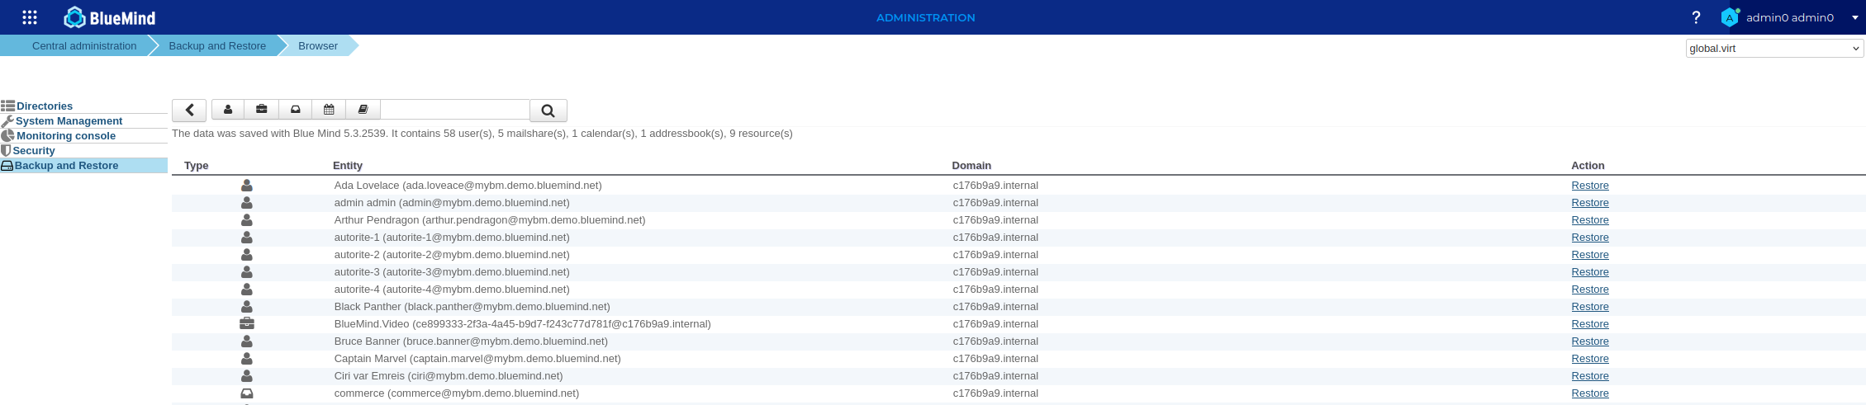Filter by resource briefcase icon

[261, 110]
